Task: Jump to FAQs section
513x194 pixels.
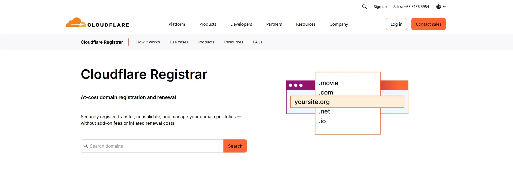Action: [258, 42]
